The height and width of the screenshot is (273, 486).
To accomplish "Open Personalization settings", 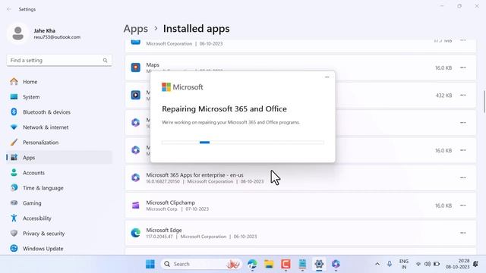I will pos(59,143).
